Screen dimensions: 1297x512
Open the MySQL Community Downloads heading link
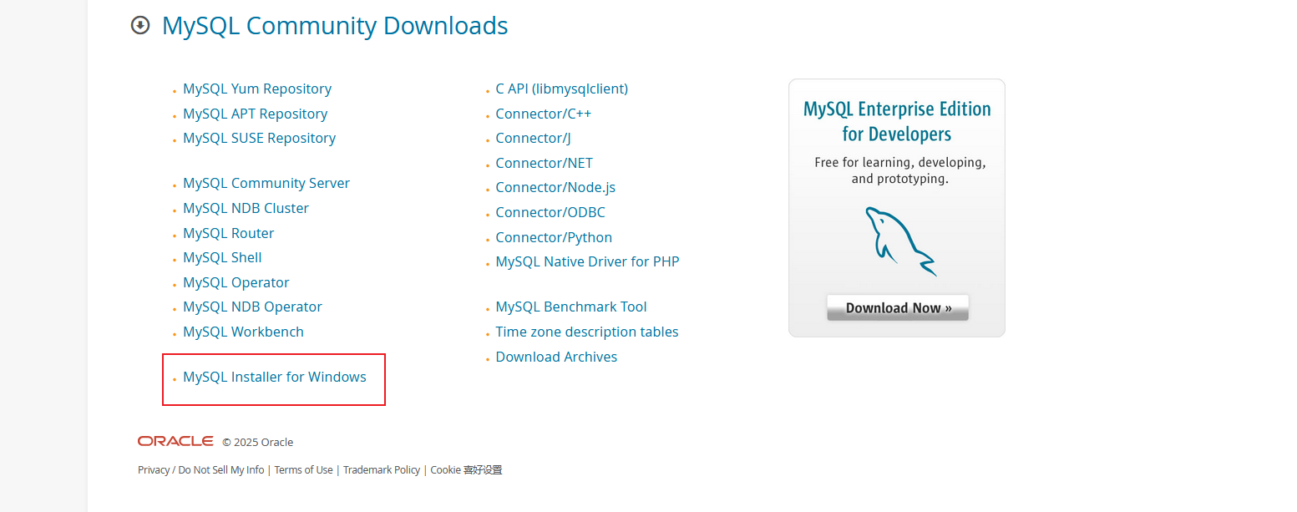click(x=335, y=26)
